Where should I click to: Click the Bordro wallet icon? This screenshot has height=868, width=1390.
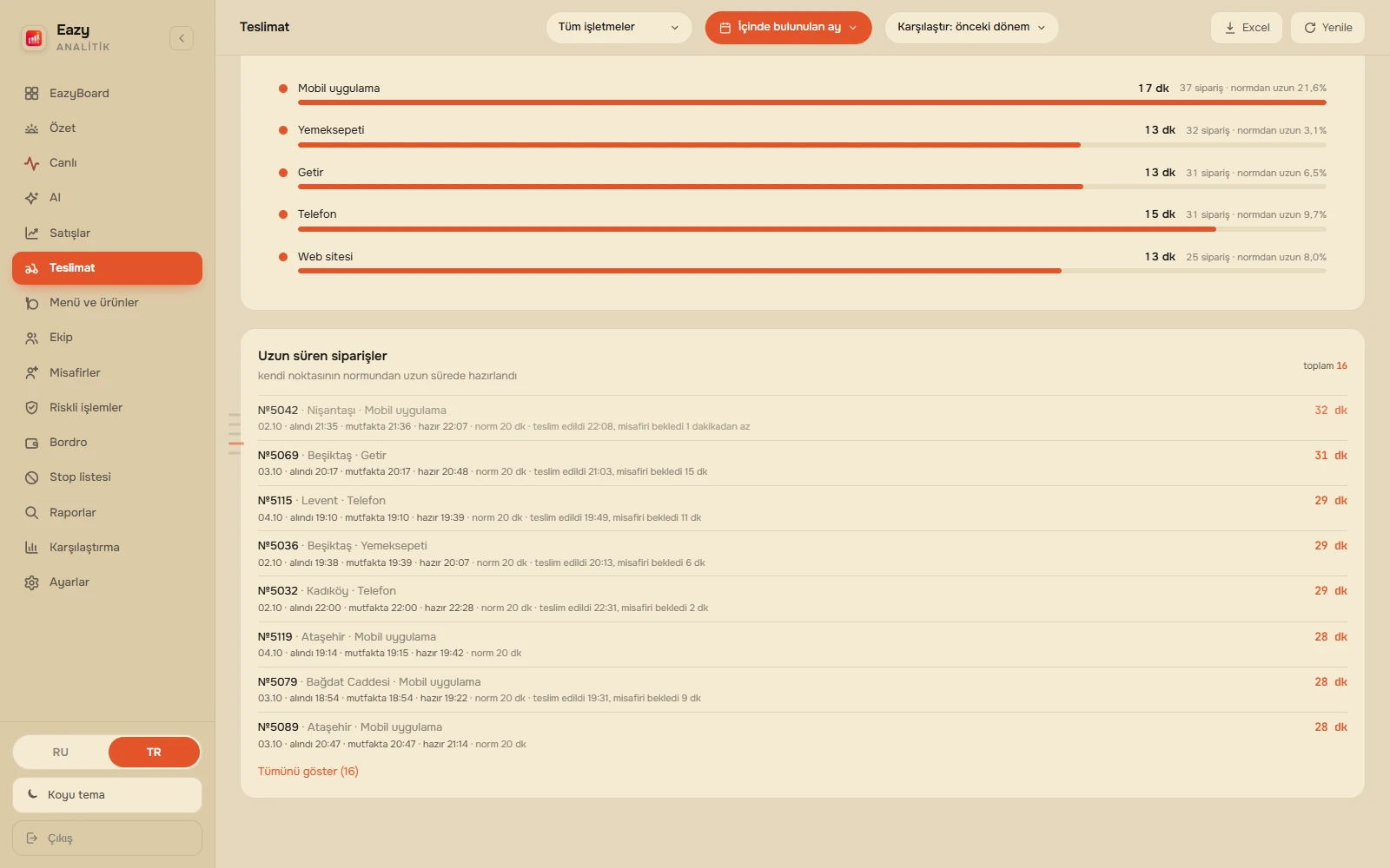click(32, 443)
